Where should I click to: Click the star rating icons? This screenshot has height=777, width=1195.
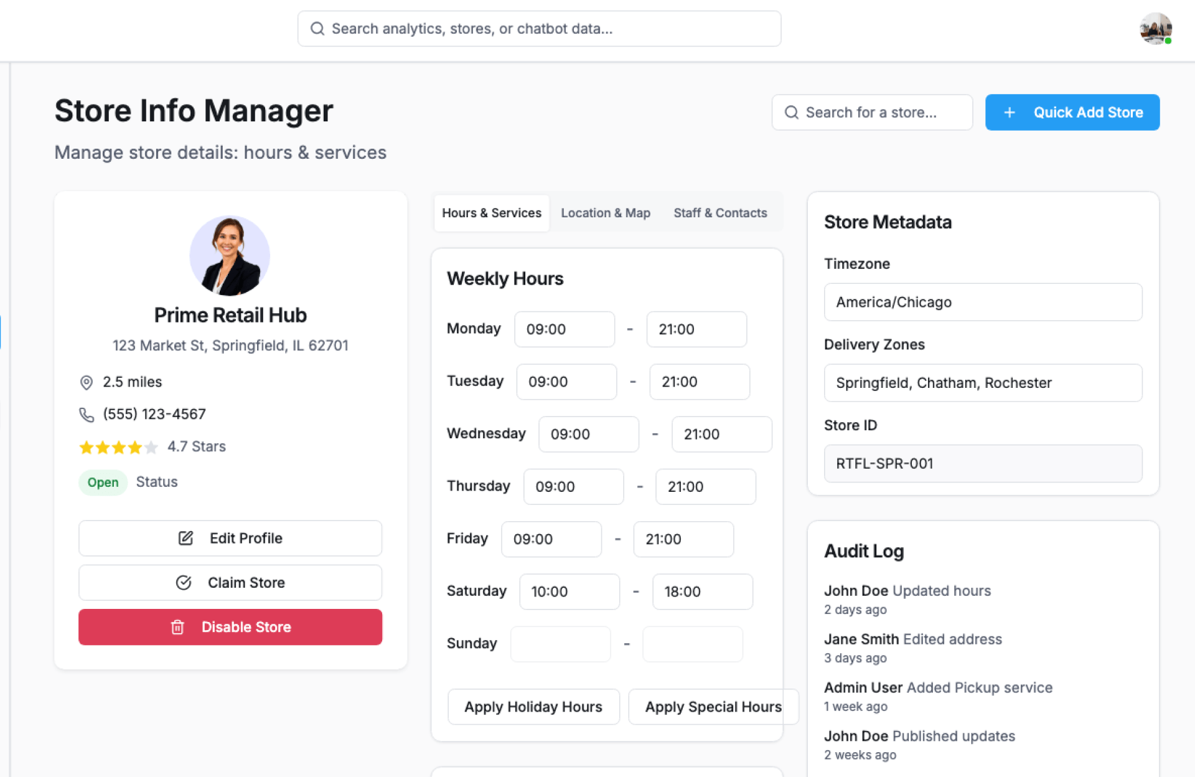pyautogui.click(x=118, y=447)
